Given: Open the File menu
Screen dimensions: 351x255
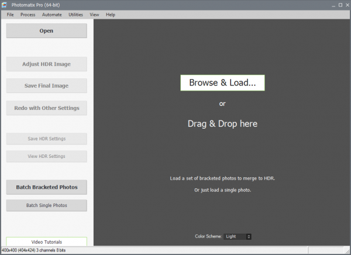Looking at the screenshot, I should pyautogui.click(x=10, y=14).
